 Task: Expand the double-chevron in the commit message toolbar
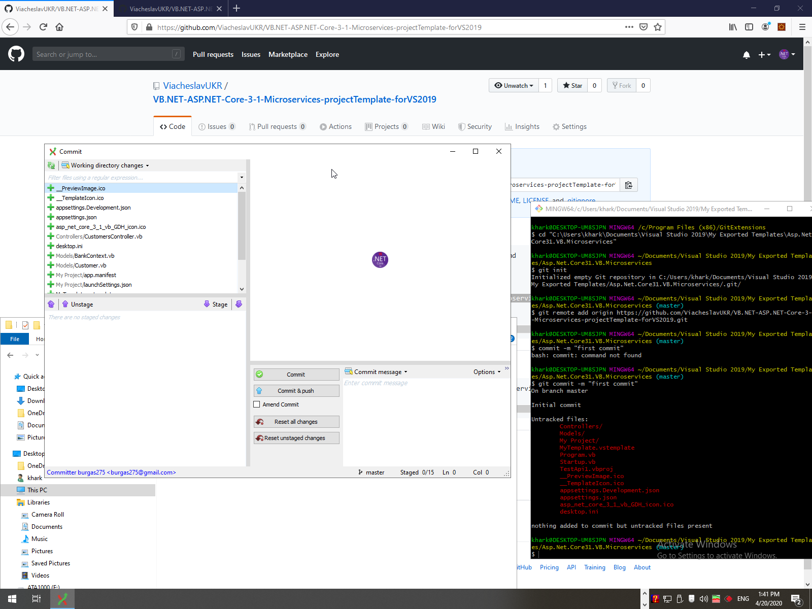506,368
